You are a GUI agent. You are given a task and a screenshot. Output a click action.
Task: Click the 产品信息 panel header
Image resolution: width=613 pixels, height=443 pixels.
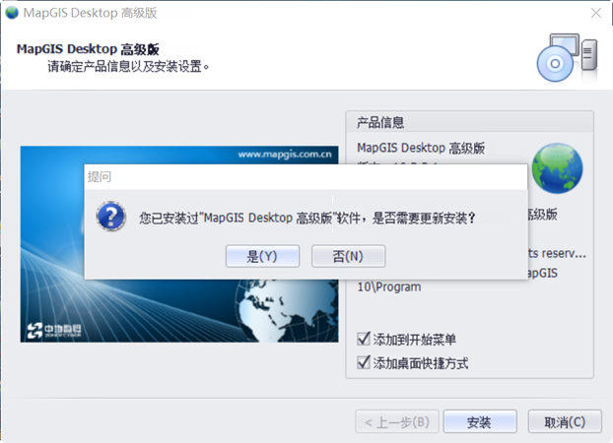click(x=380, y=123)
